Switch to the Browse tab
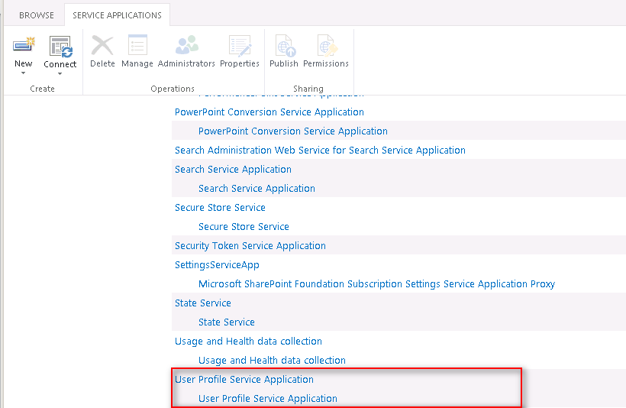 37,15
